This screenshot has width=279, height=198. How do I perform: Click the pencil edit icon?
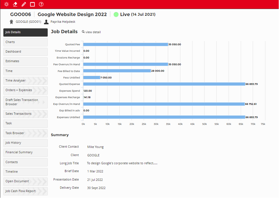pos(24,4)
